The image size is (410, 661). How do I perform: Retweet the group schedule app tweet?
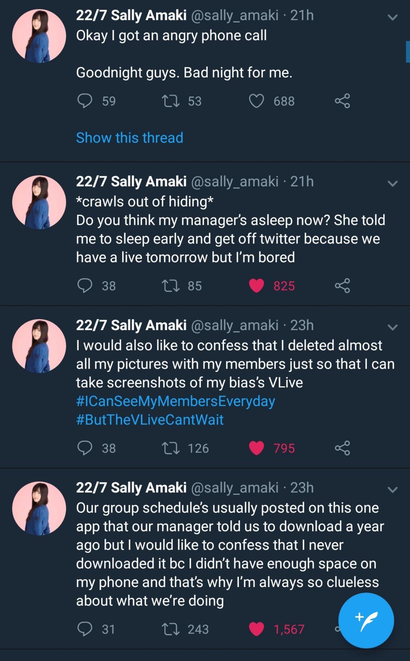[171, 629]
